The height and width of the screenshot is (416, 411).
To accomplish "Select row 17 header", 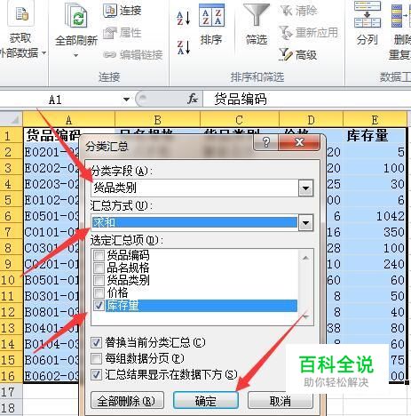I will 12,392.
